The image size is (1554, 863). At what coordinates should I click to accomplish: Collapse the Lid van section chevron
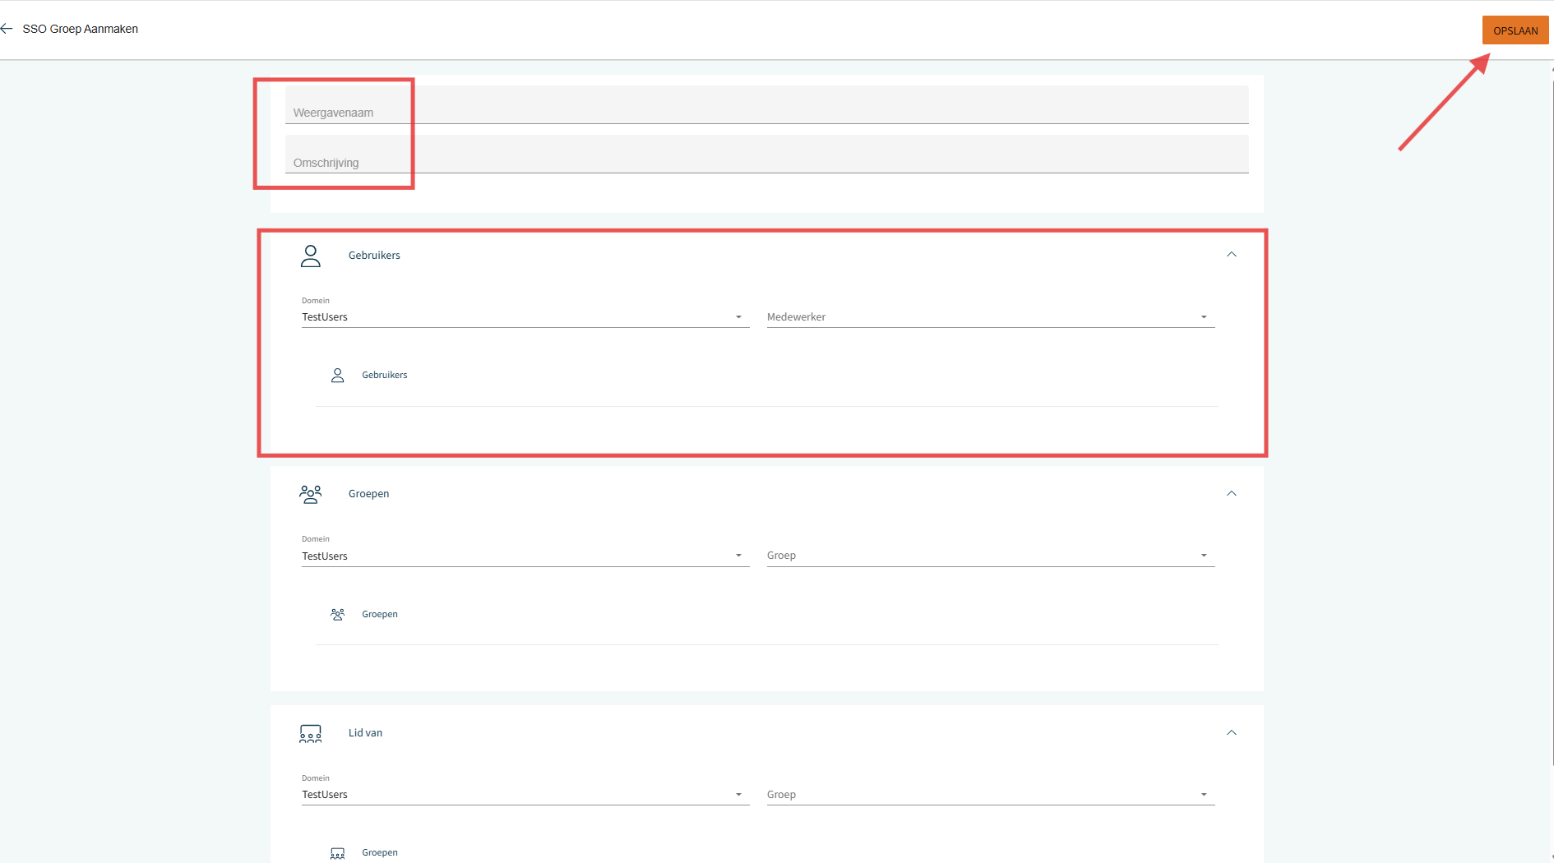(x=1231, y=732)
